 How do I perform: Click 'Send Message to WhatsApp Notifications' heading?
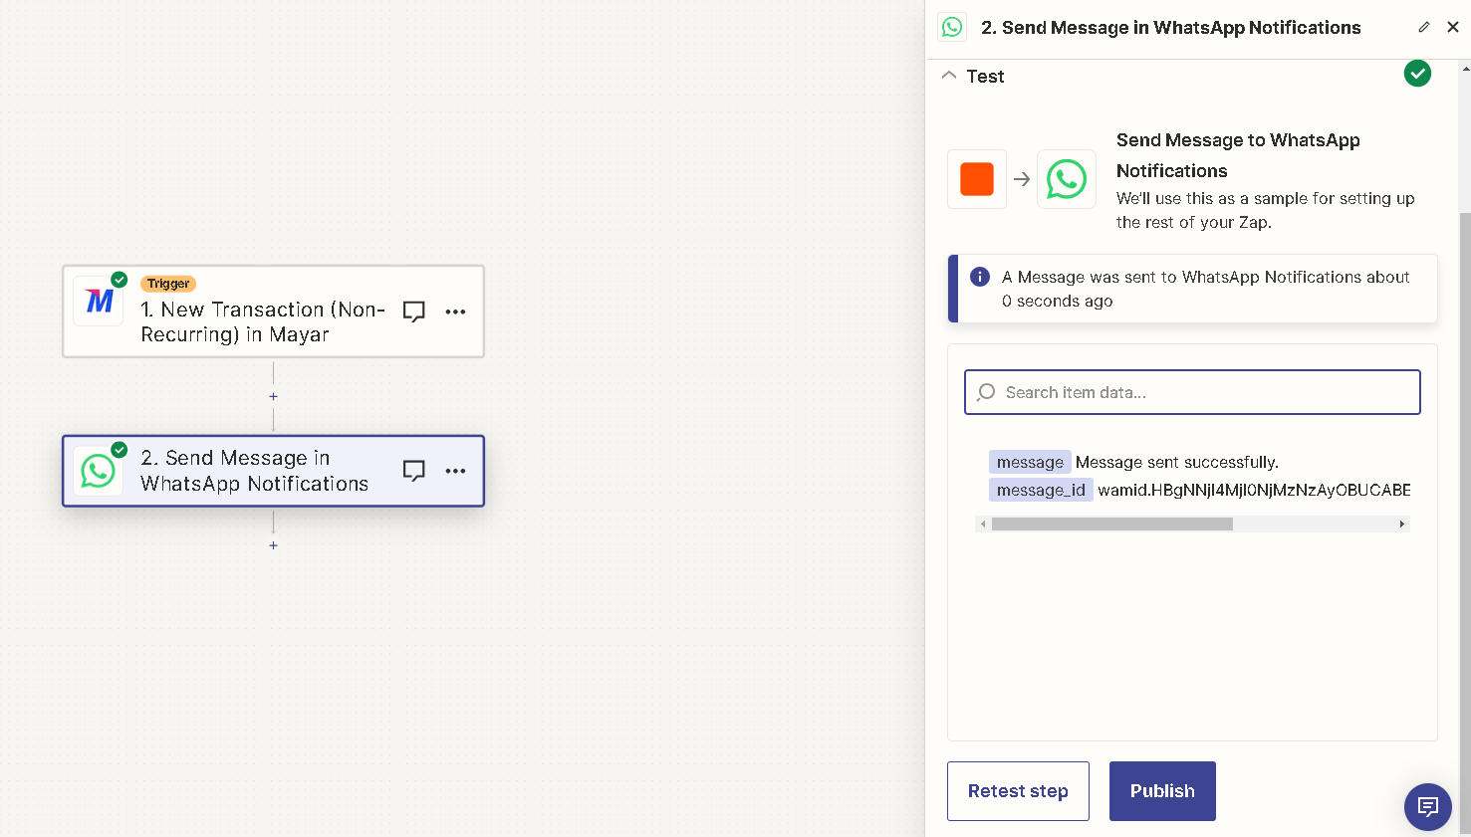click(1238, 155)
